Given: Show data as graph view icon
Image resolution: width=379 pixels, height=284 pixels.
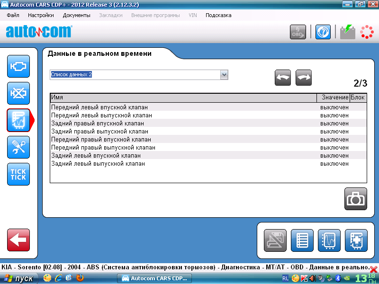Looking at the screenshot, I should pyautogui.click(x=329, y=240).
